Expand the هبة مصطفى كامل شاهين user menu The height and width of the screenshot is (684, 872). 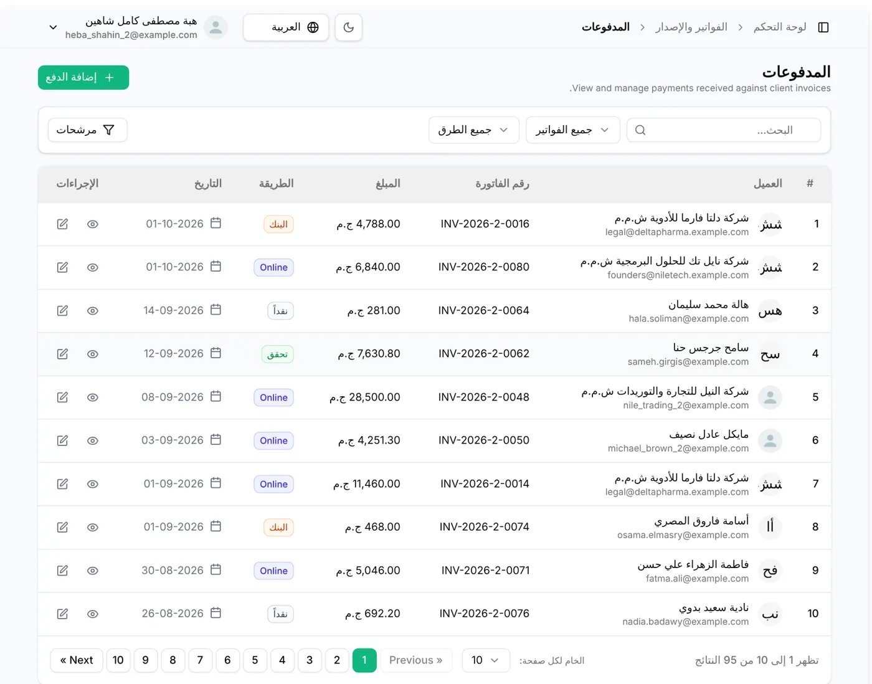coord(54,27)
